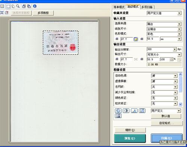
Task: Open the 用户定义 dropdown above 默认值
Action: tap(166, 111)
